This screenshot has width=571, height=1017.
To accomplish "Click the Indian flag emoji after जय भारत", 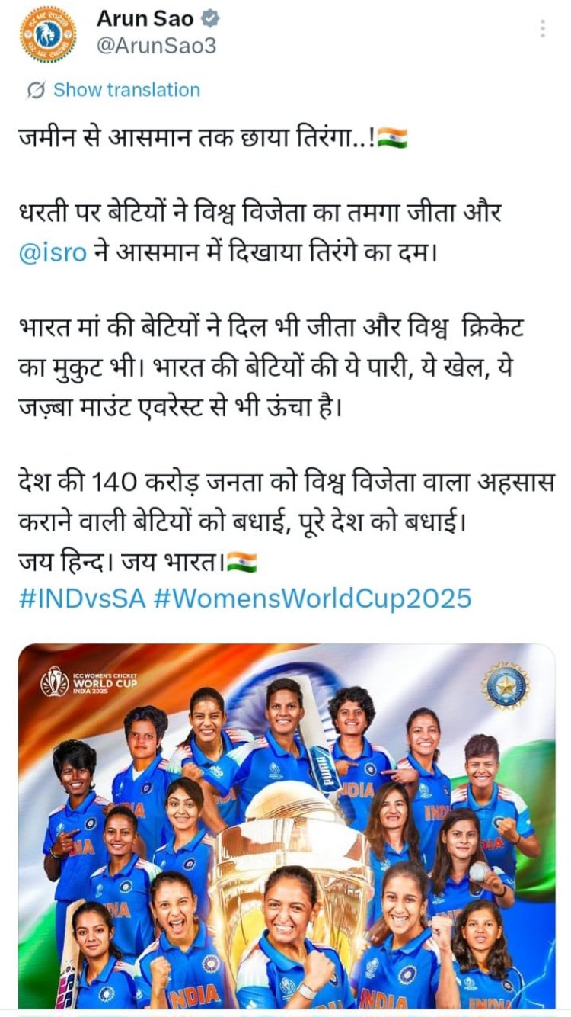I will point(242,562).
